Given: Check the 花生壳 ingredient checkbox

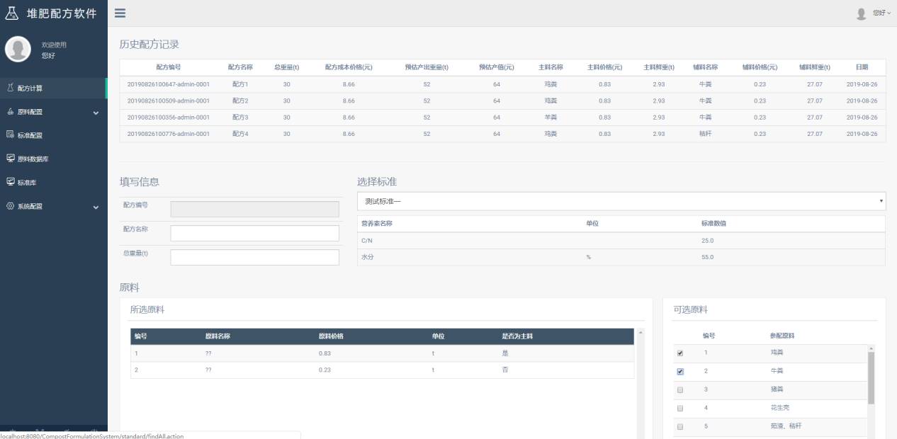Looking at the screenshot, I should 680,408.
